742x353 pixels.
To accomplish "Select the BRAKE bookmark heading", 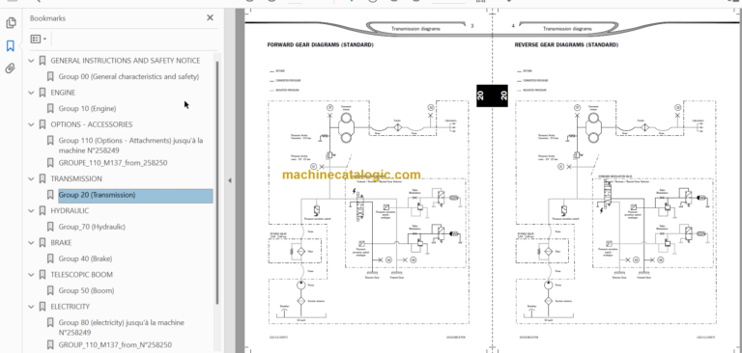I will (x=61, y=243).
